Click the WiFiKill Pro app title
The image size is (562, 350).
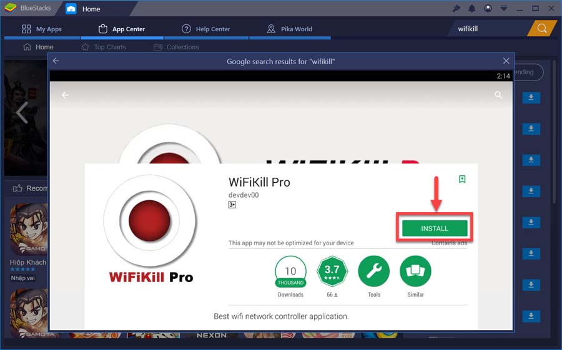[x=259, y=182]
